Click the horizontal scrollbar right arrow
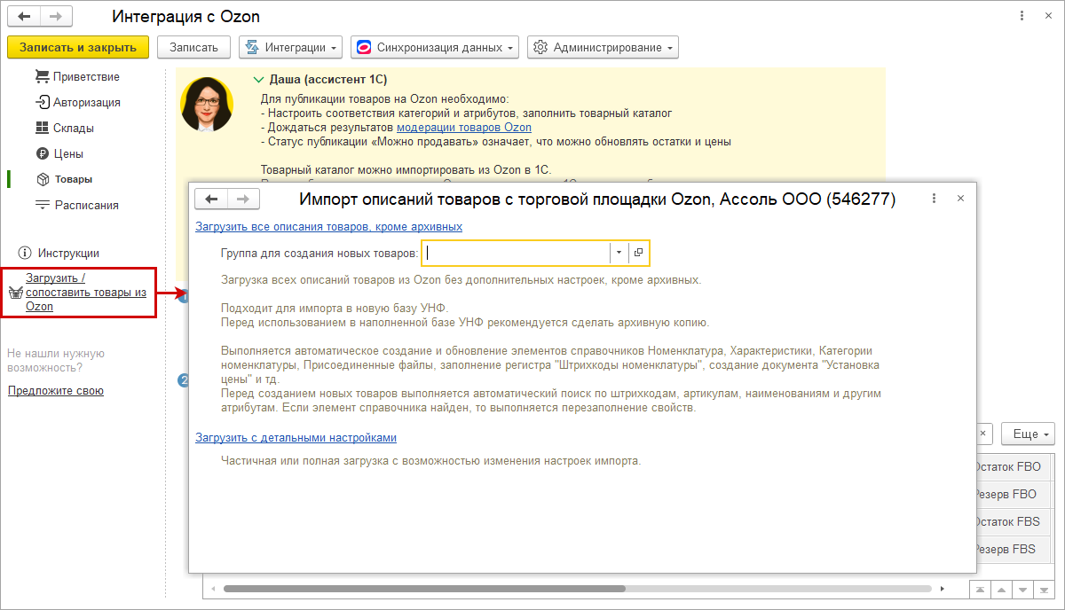Image resolution: width=1065 pixels, height=610 pixels. pos(942,588)
